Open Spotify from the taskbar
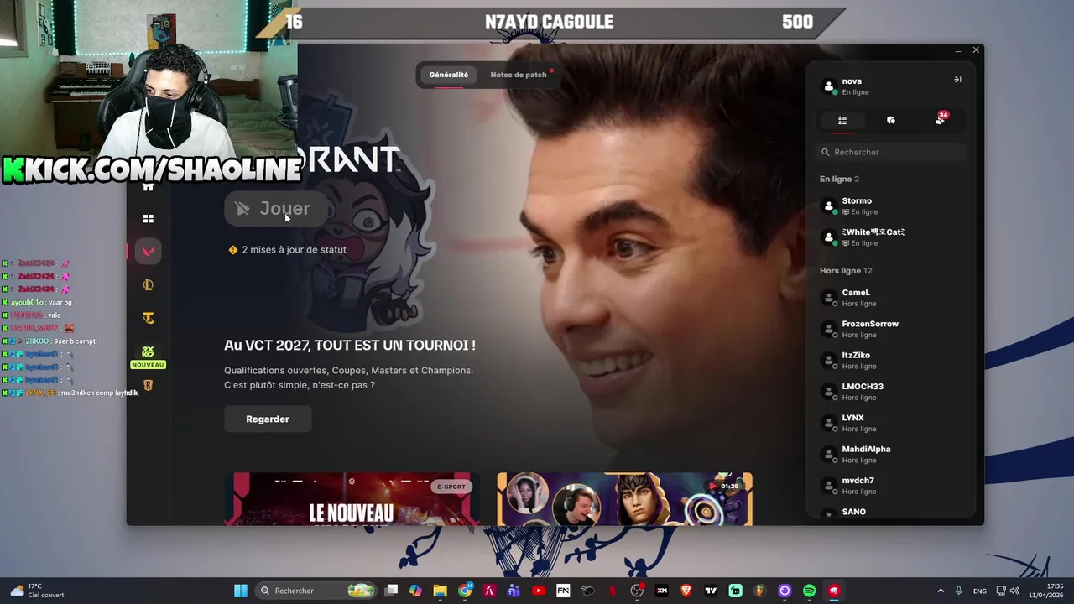 809,591
